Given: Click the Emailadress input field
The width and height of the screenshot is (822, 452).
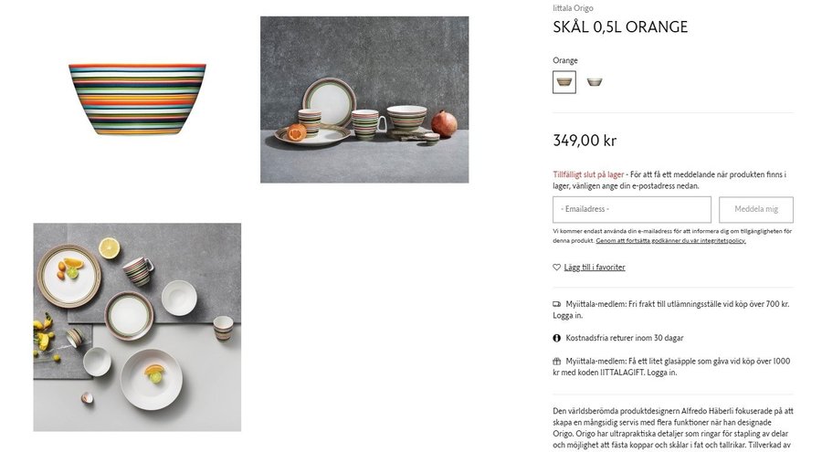Looking at the screenshot, I should [631, 209].
